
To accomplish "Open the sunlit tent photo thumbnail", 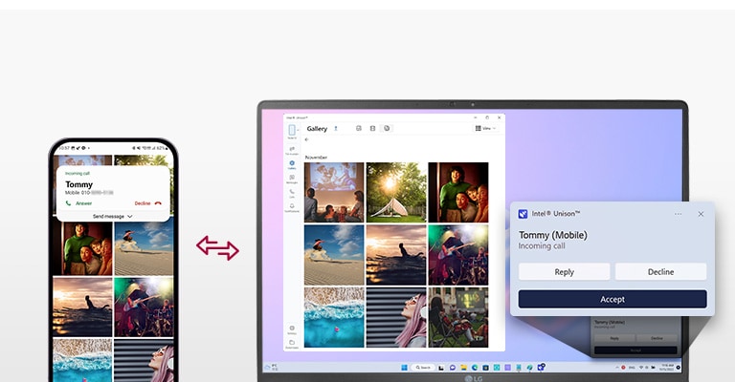I will click(x=396, y=192).
